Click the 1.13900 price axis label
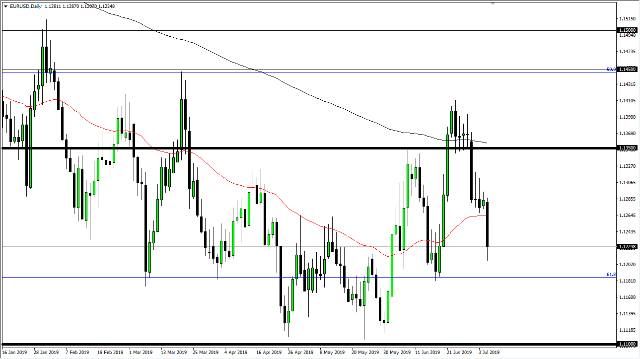Image resolution: width=640 pixels, height=359 pixels. 627,117
